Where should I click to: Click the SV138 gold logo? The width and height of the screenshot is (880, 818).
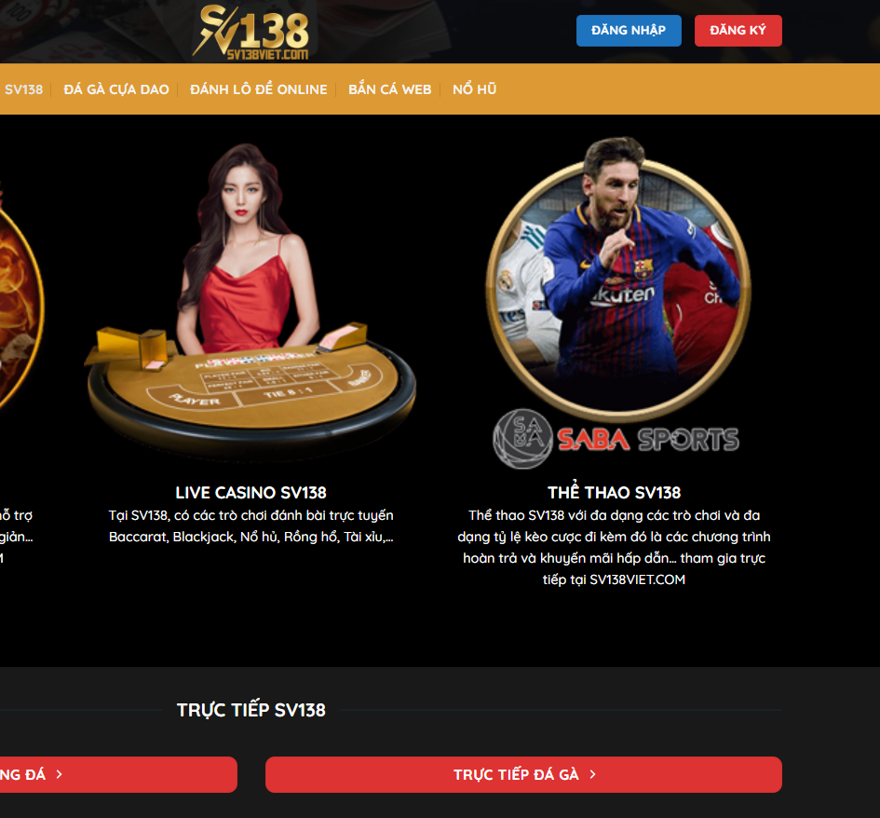pos(250,32)
